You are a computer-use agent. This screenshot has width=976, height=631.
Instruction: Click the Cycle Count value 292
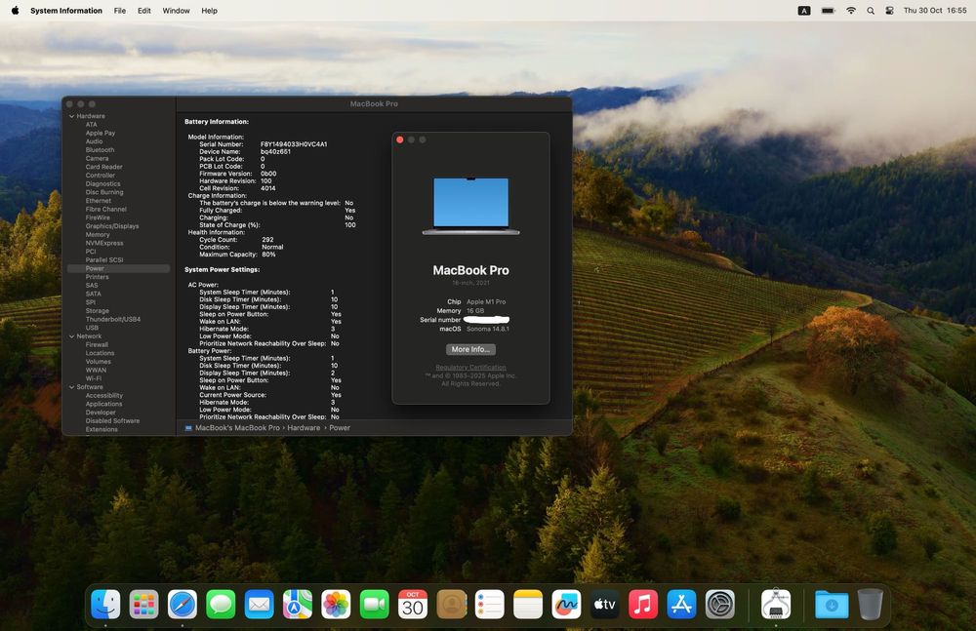pos(267,240)
